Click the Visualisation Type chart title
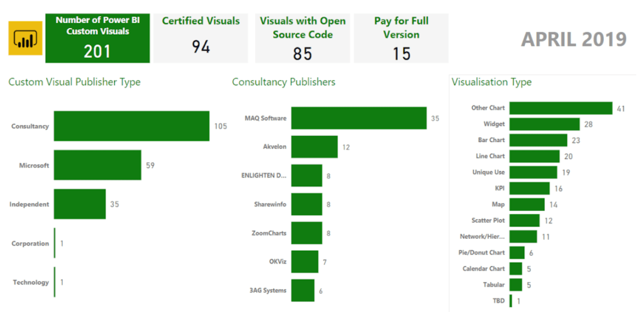 coord(491,82)
